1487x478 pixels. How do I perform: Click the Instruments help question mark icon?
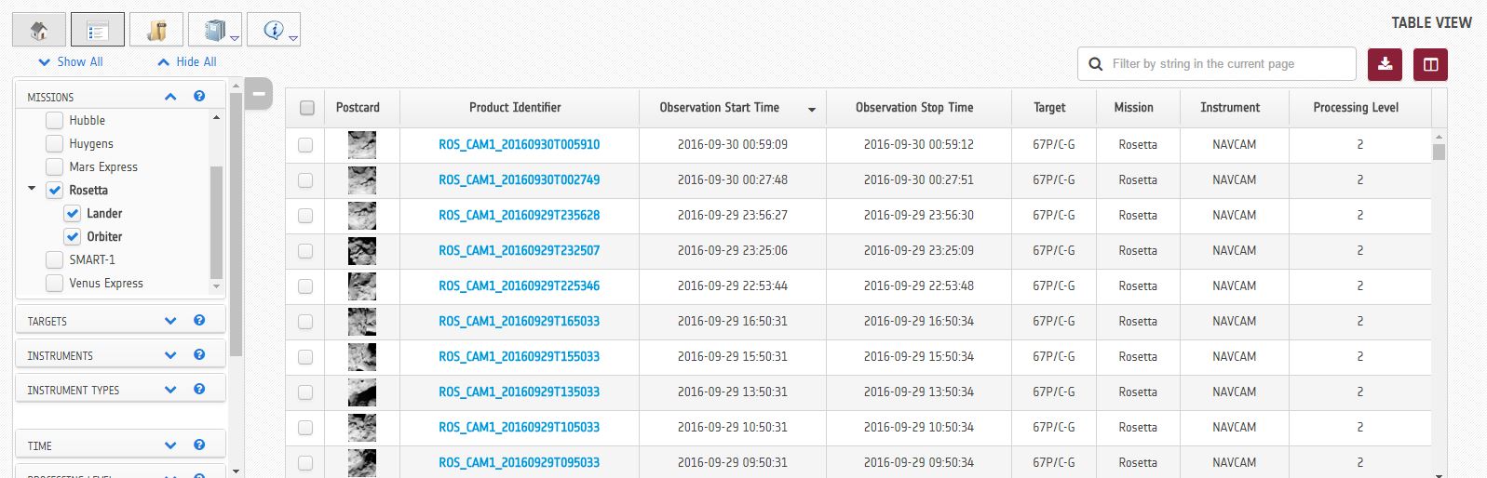tap(199, 354)
